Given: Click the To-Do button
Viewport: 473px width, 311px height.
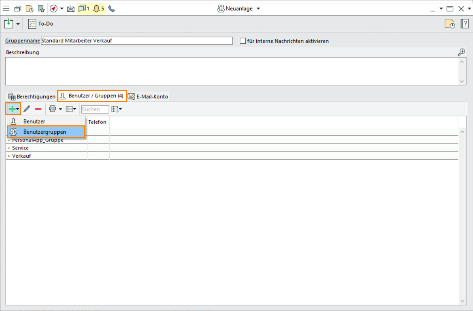Looking at the screenshot, I should tap(41, 24).
